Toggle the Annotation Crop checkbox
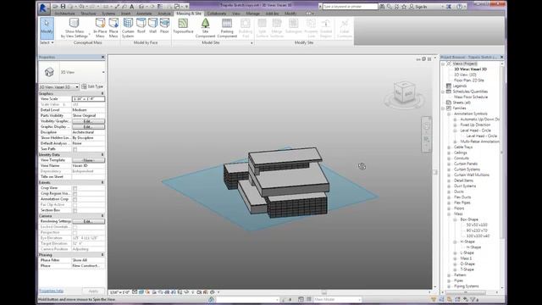Screen dimensions: 542x305 click(x=75, y=199)
